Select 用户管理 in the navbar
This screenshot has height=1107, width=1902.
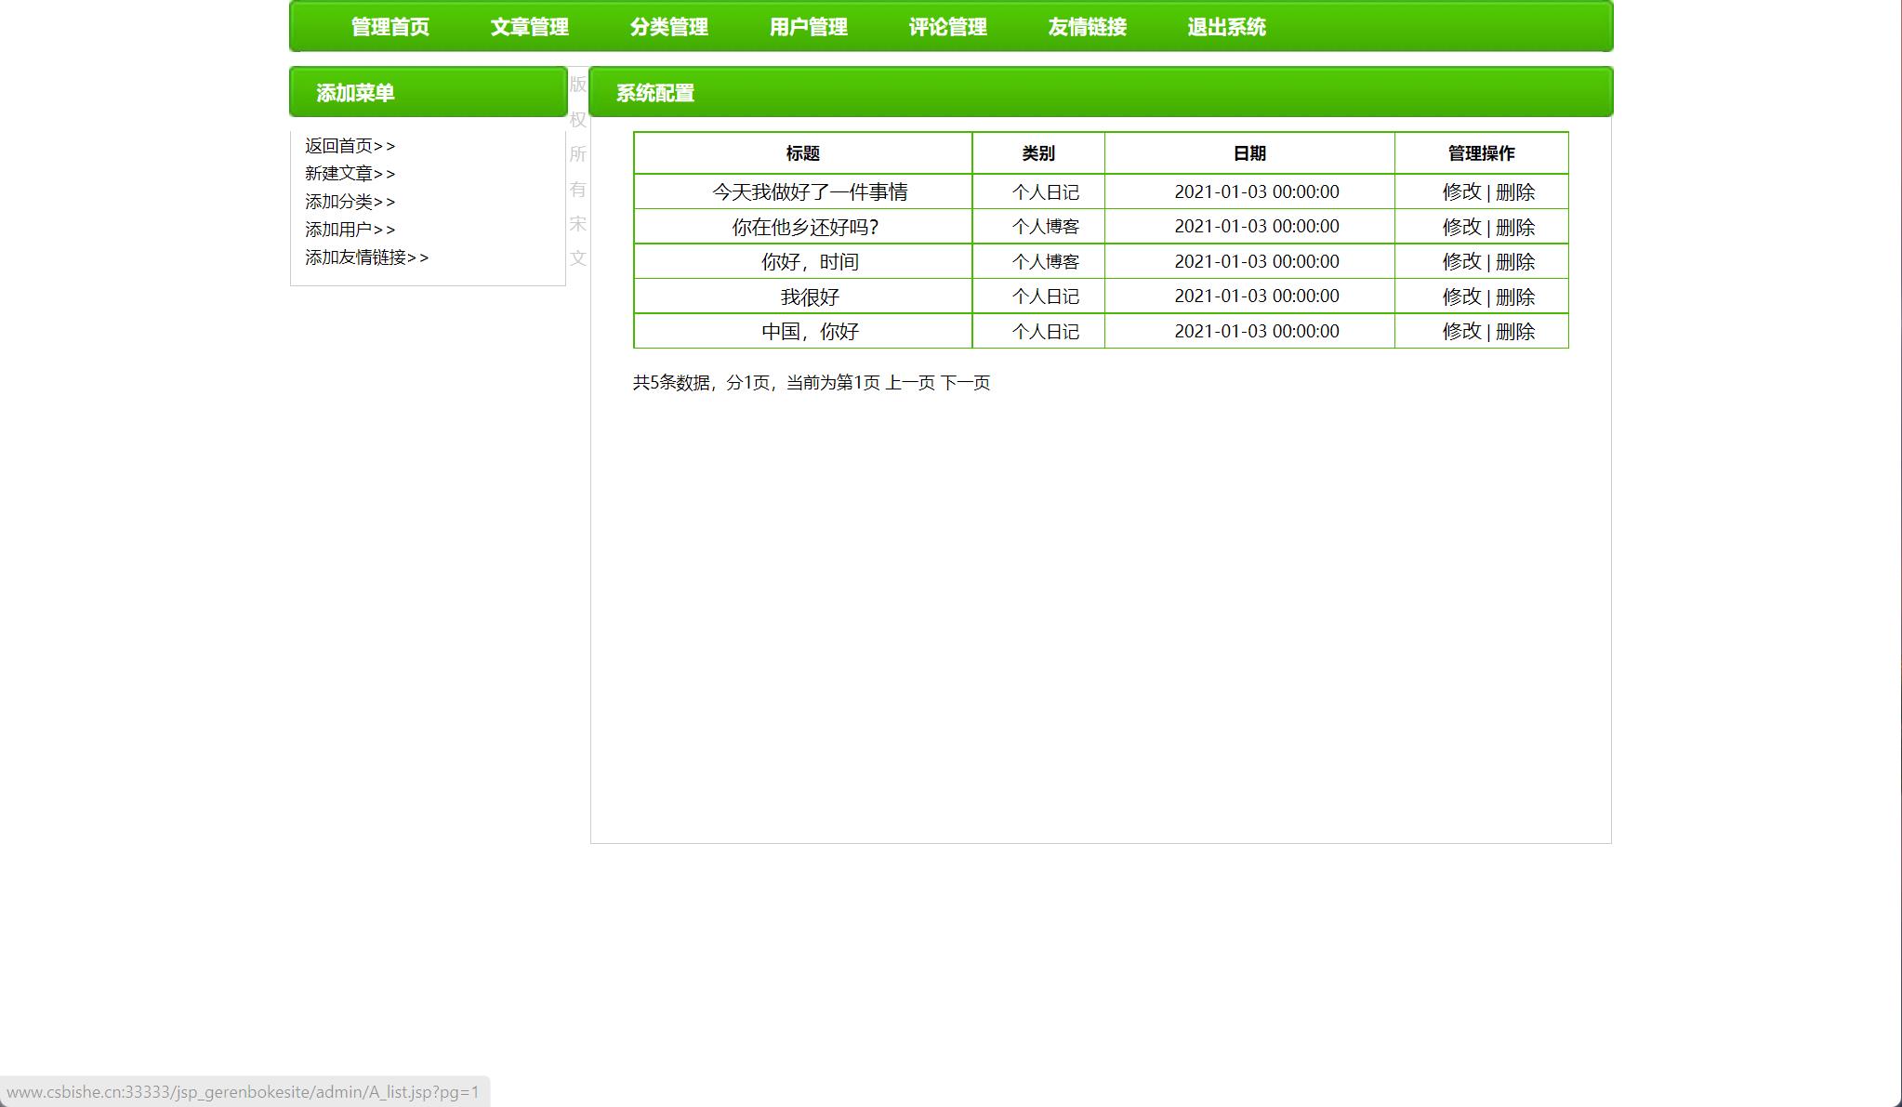coord(808,27)
